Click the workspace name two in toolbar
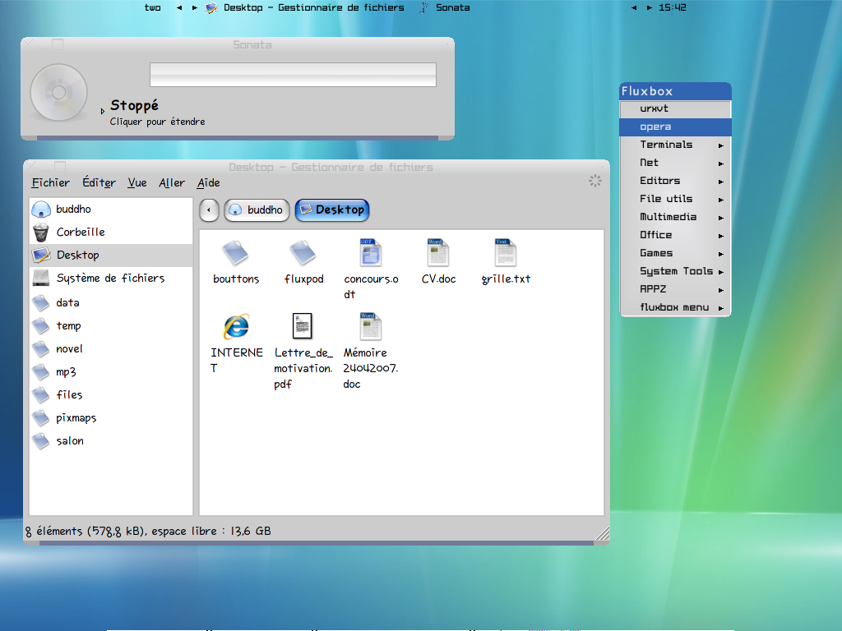The width and height of the screenshot is (842, 631). point(152,7)
